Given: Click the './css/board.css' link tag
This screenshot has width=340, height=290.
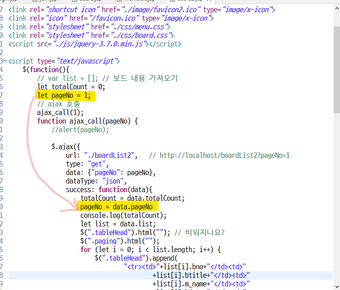Looking at the screenshot, I should pyautogui.click(x=91, y=35).
